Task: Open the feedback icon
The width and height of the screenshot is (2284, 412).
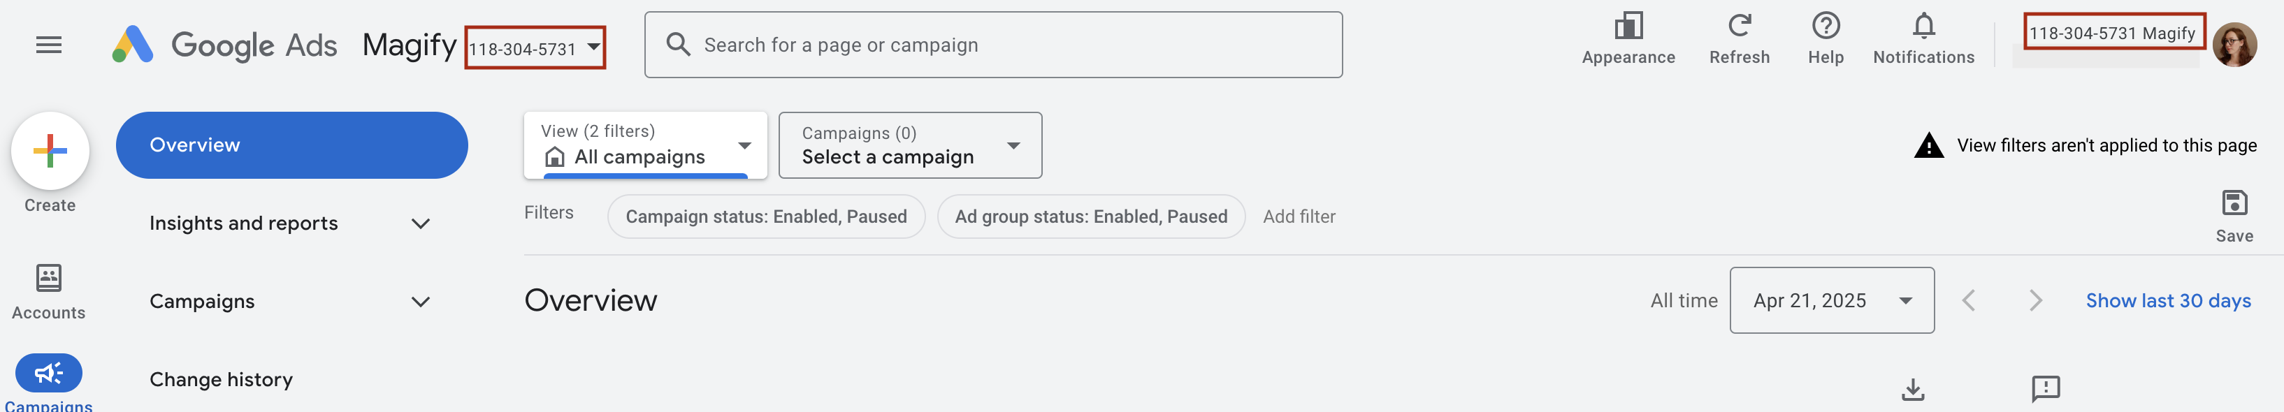Action: click(2046, 388)
